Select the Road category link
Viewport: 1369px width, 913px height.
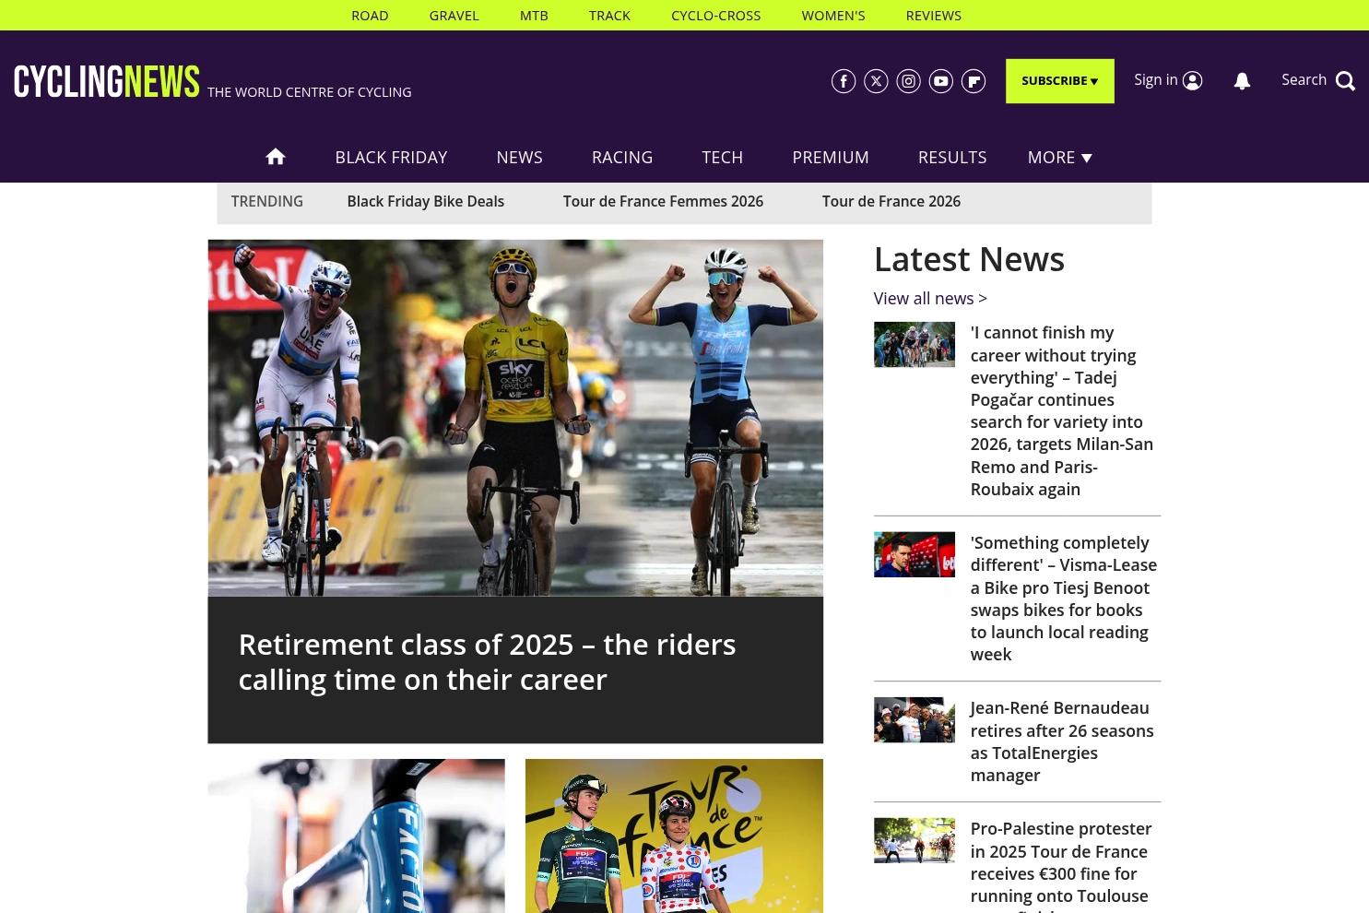pyautogui.click(x=370, y=15)
